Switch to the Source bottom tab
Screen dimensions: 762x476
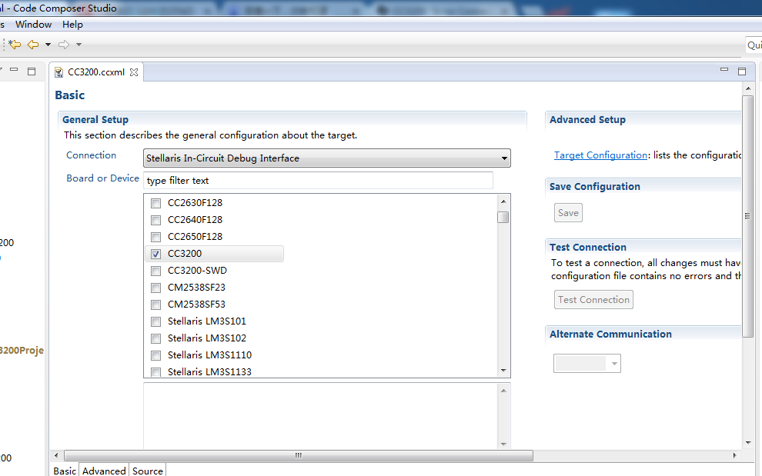pos(148,471)
